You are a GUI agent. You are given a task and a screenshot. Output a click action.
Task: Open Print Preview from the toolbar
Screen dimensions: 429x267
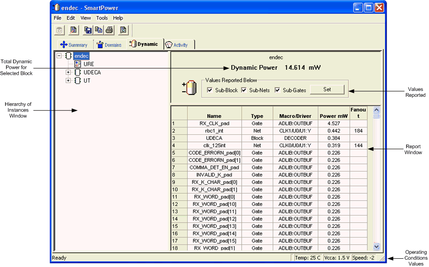[123, 30]
